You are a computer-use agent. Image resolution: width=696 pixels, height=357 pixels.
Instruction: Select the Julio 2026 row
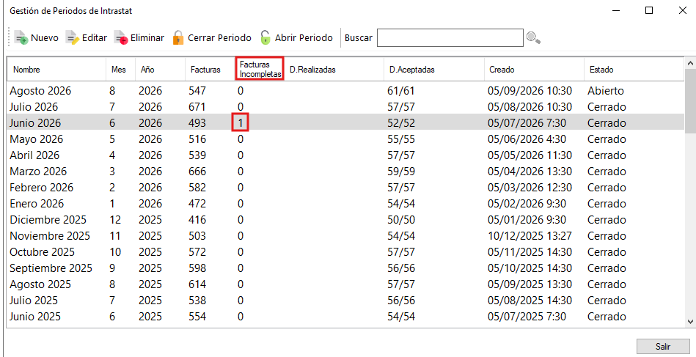345,107
